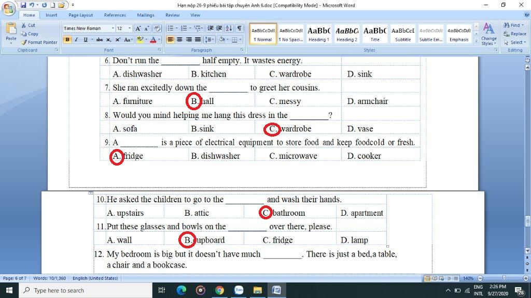Viewport: 531px width, 298px height.
Task: Click Shrink Font icon
Action: (147, 28)
